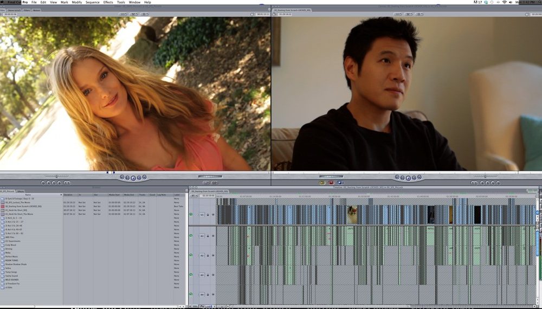The width and height of the screenshot is (542, 309).
Task: Switch to the Motion tab in Viewer
Action: (x=36, y=10)
